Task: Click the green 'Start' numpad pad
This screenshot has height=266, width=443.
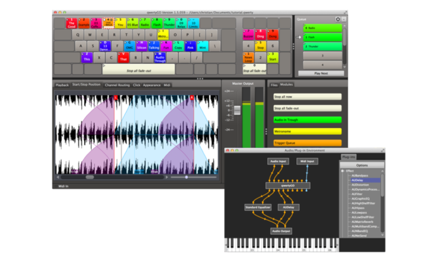Action: [272, 58]
